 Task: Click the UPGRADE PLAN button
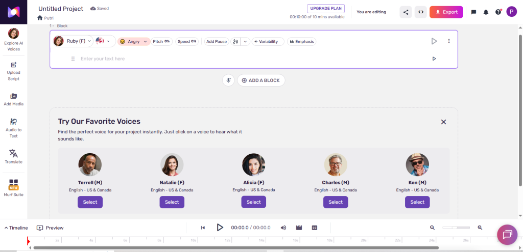[x=326, y=9]
